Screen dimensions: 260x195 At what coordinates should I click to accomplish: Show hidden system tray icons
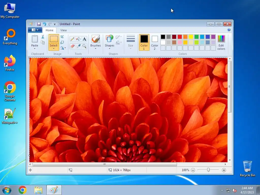[222, 190]
